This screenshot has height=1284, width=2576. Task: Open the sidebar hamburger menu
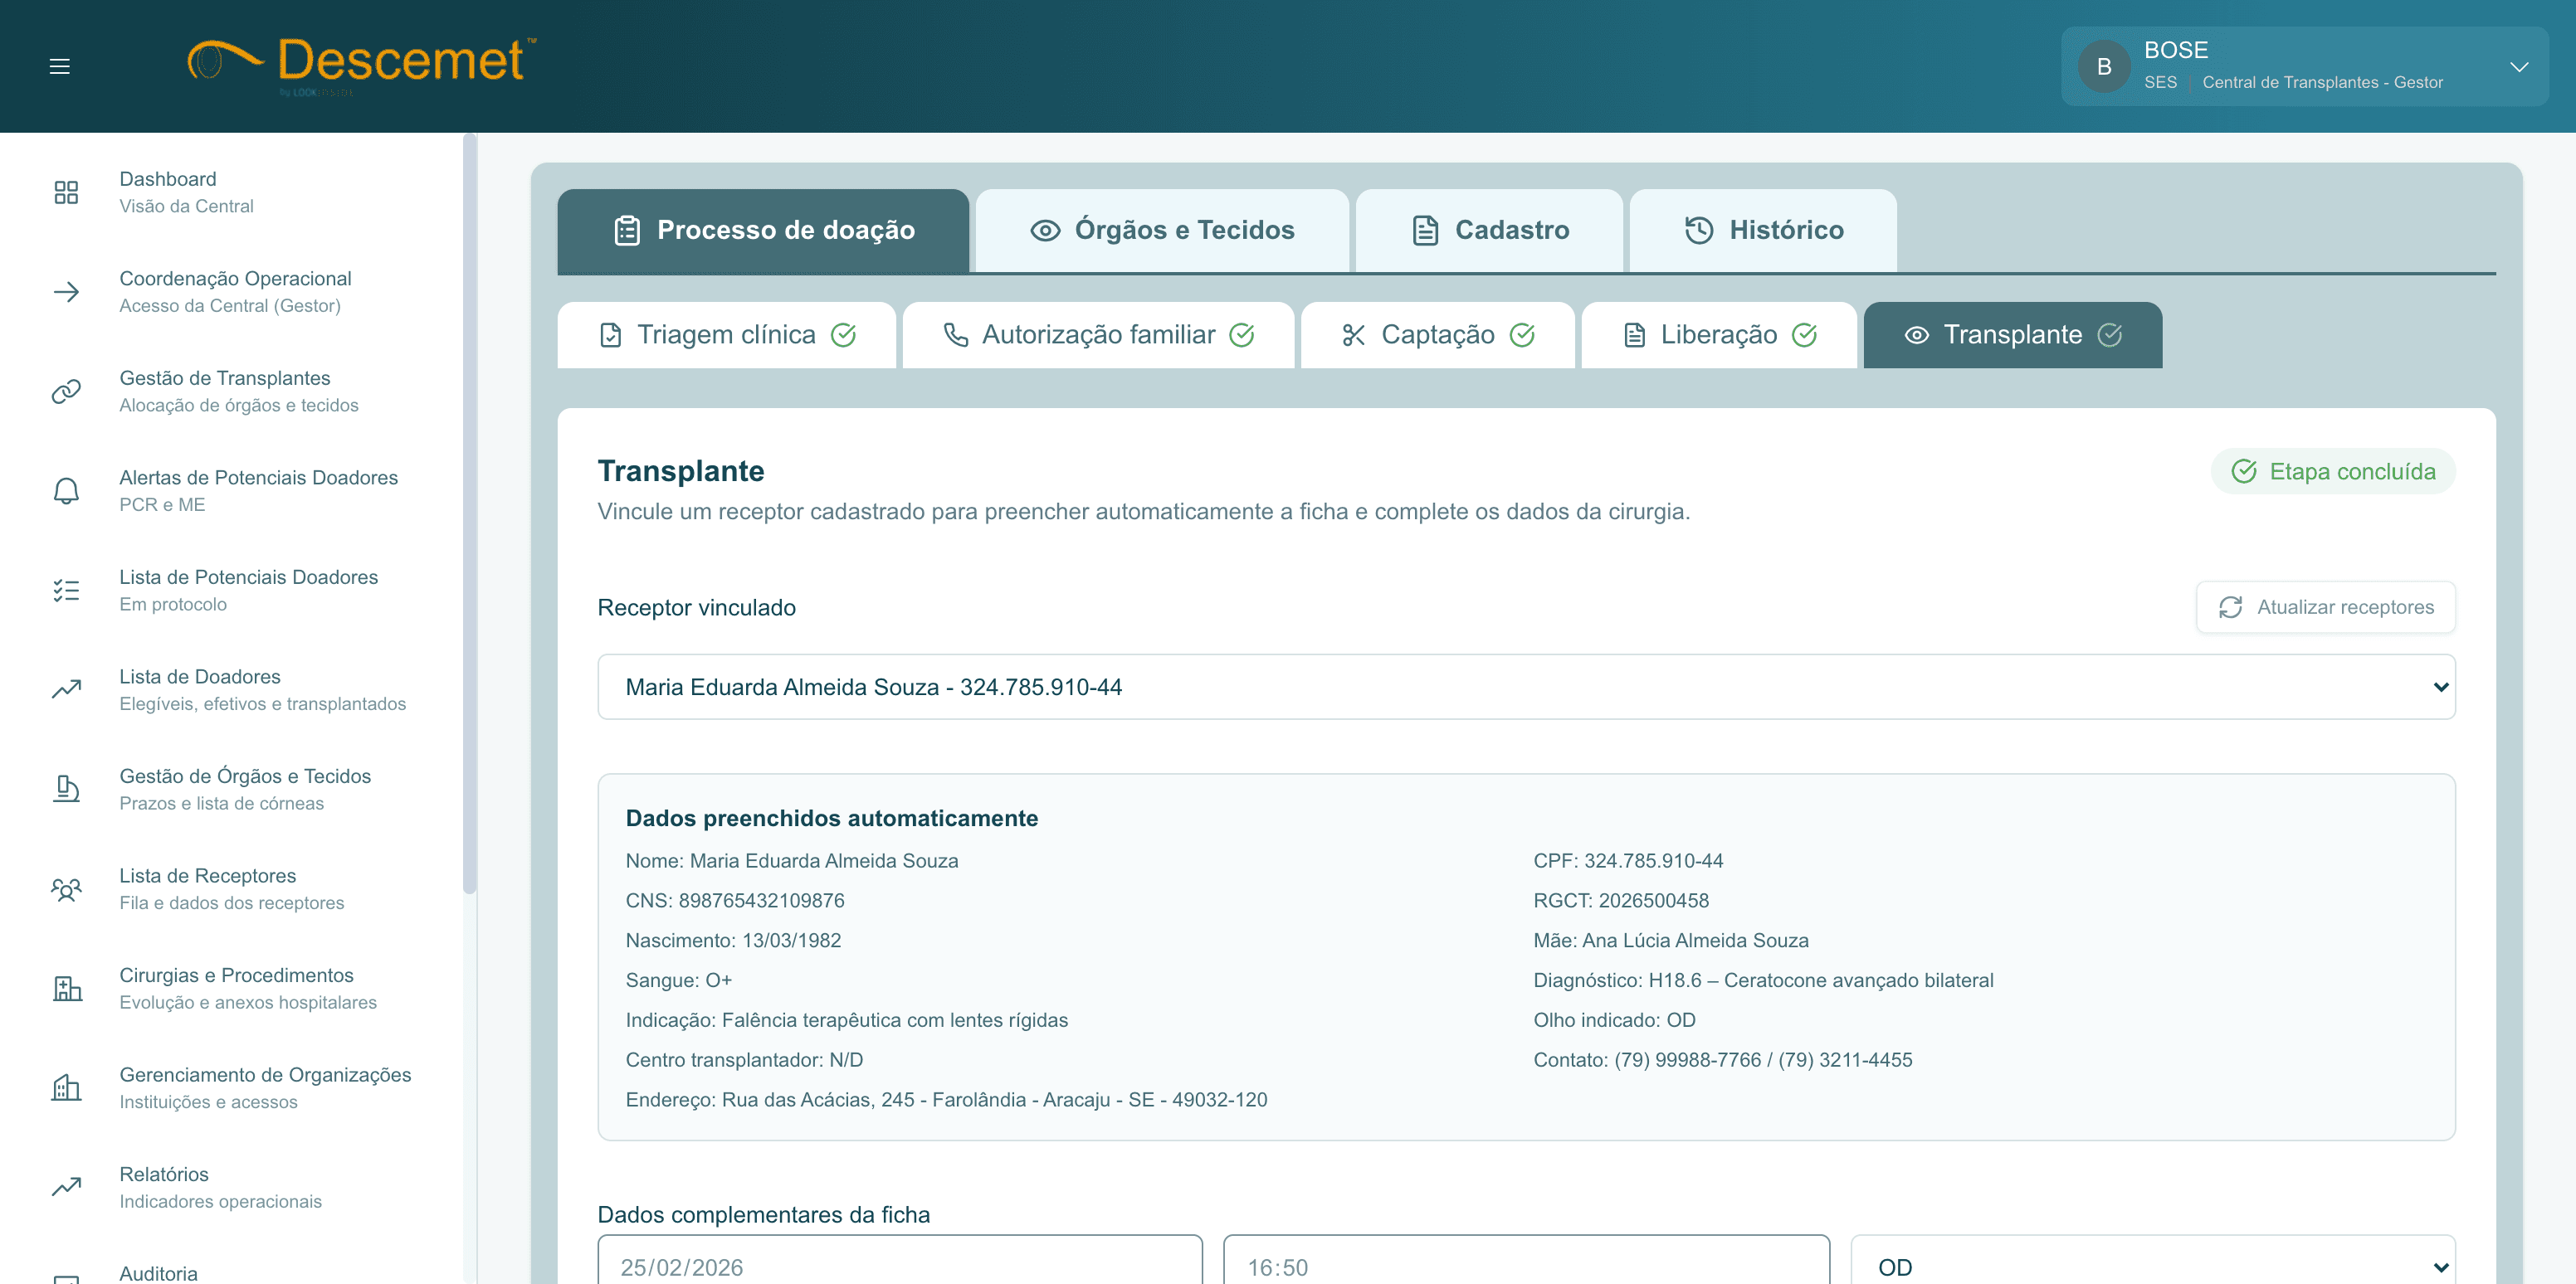point(60,66)
